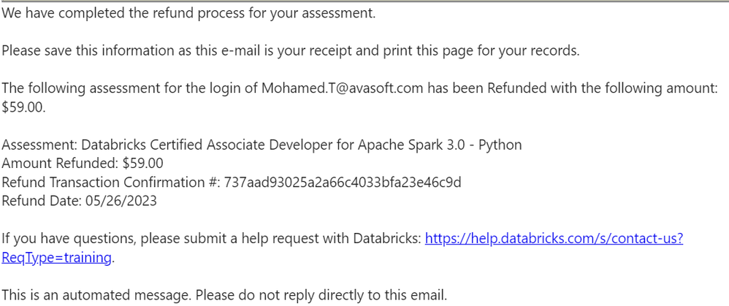
Task: Click the Amount Refunded: $59.00 line
Action: tap(83, 164)
